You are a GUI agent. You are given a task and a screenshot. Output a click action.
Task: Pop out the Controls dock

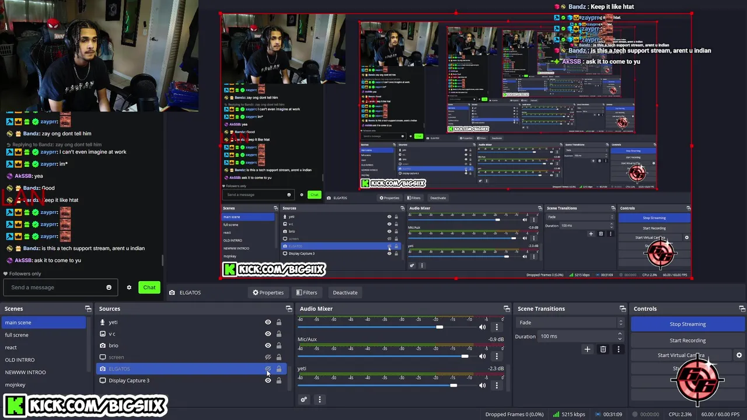click(742, 309)
